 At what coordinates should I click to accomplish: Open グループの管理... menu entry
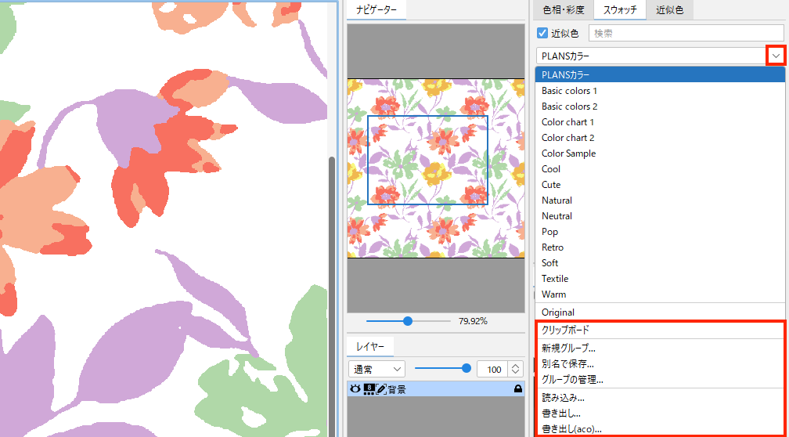pyautogui.click(x=660, y=380)
